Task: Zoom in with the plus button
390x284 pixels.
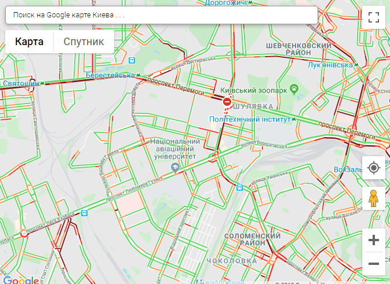Action: [x=374, y=240]
